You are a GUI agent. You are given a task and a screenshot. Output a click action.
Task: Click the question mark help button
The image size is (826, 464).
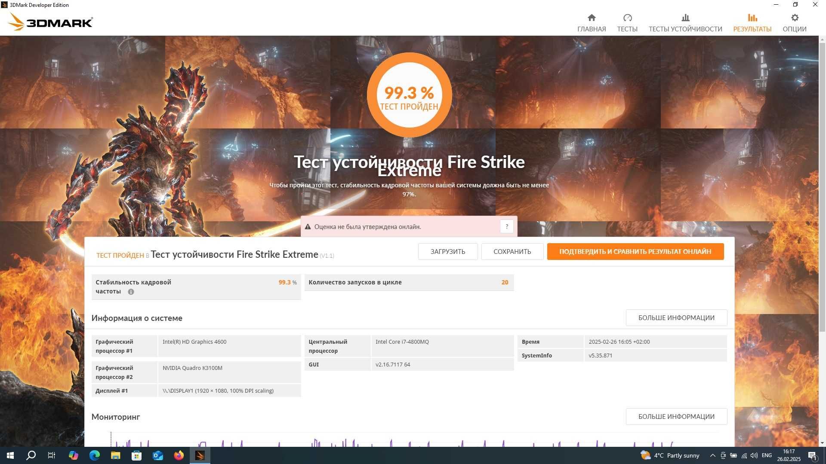(x=507, y=226)
